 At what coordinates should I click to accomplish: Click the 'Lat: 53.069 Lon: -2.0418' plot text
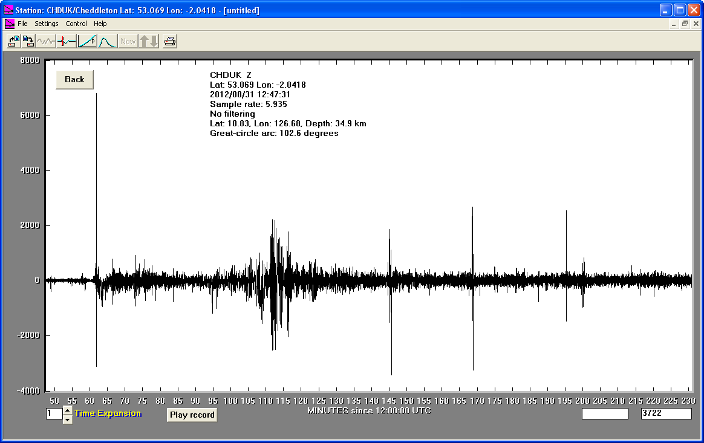tap(258, 85)
